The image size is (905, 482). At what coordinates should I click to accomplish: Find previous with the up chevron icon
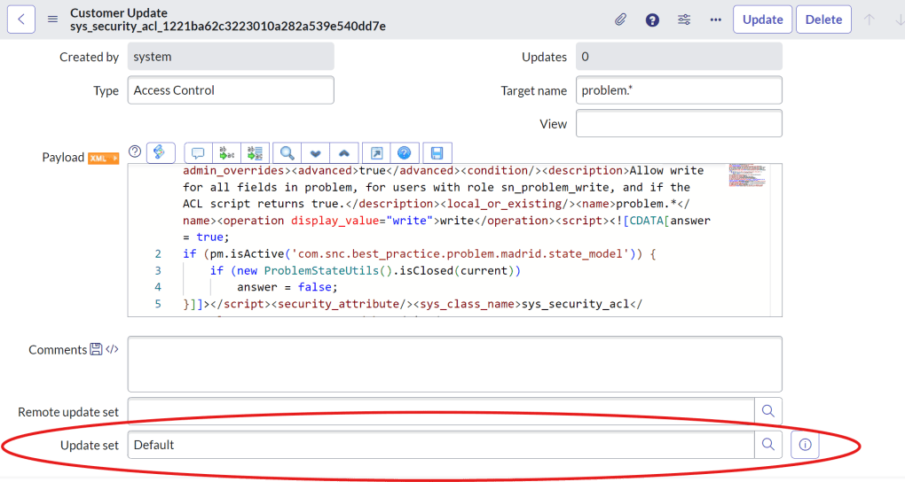click(x=344, y=152)
